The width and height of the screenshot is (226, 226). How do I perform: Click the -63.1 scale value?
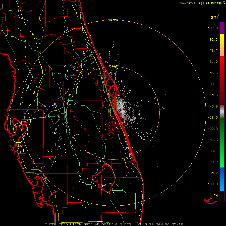pos(213,151)
